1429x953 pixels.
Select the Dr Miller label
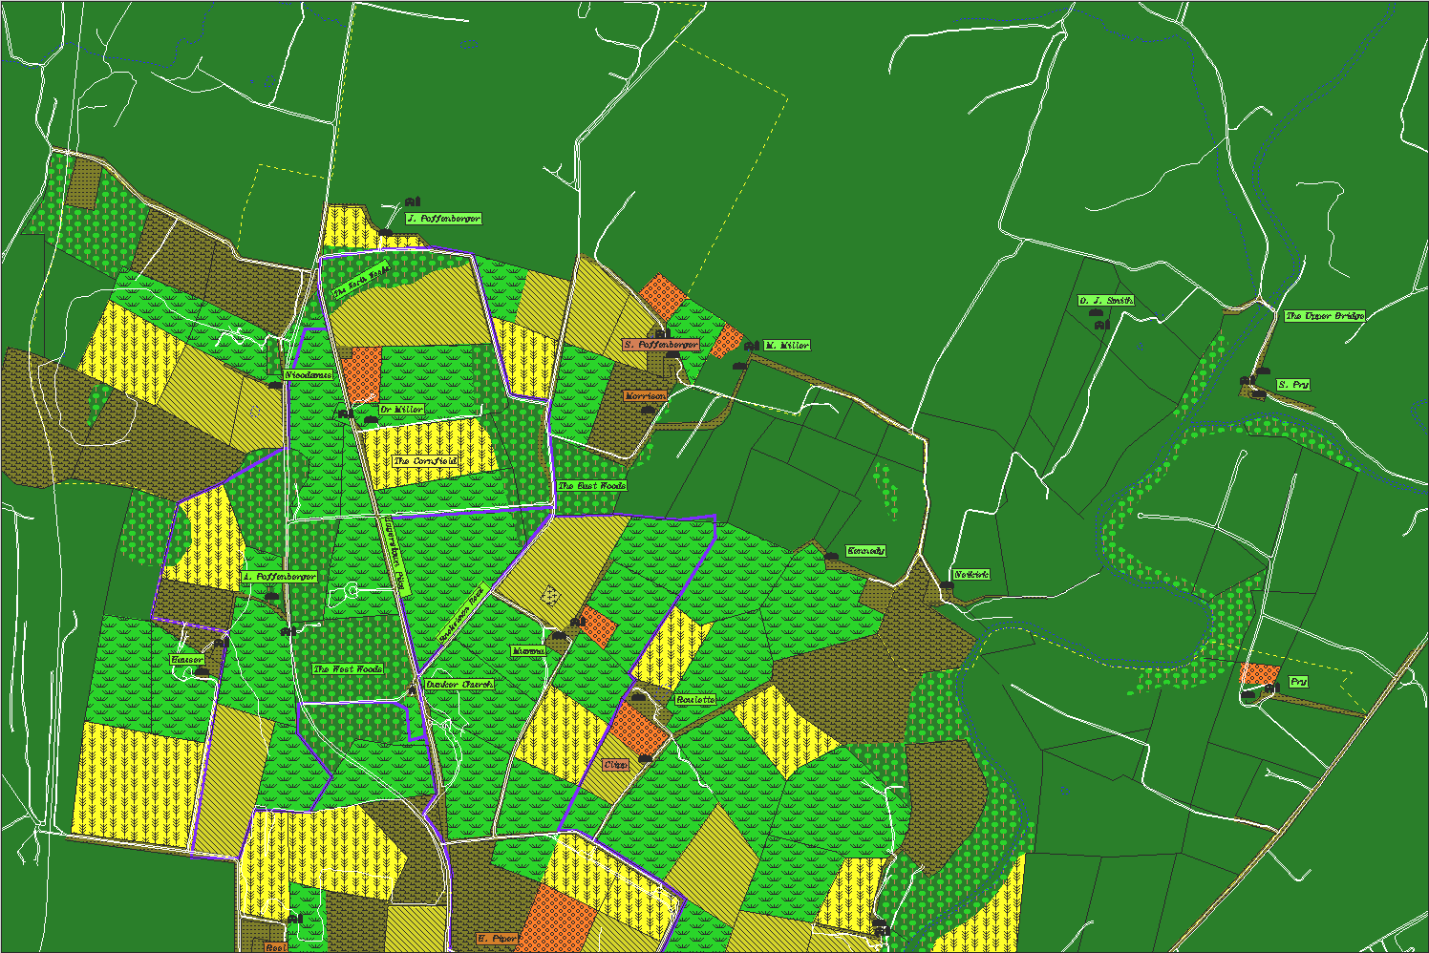[x=401, y=410]
